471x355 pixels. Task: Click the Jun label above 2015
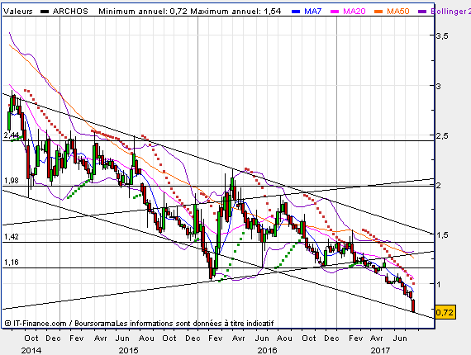click(122, 338)
